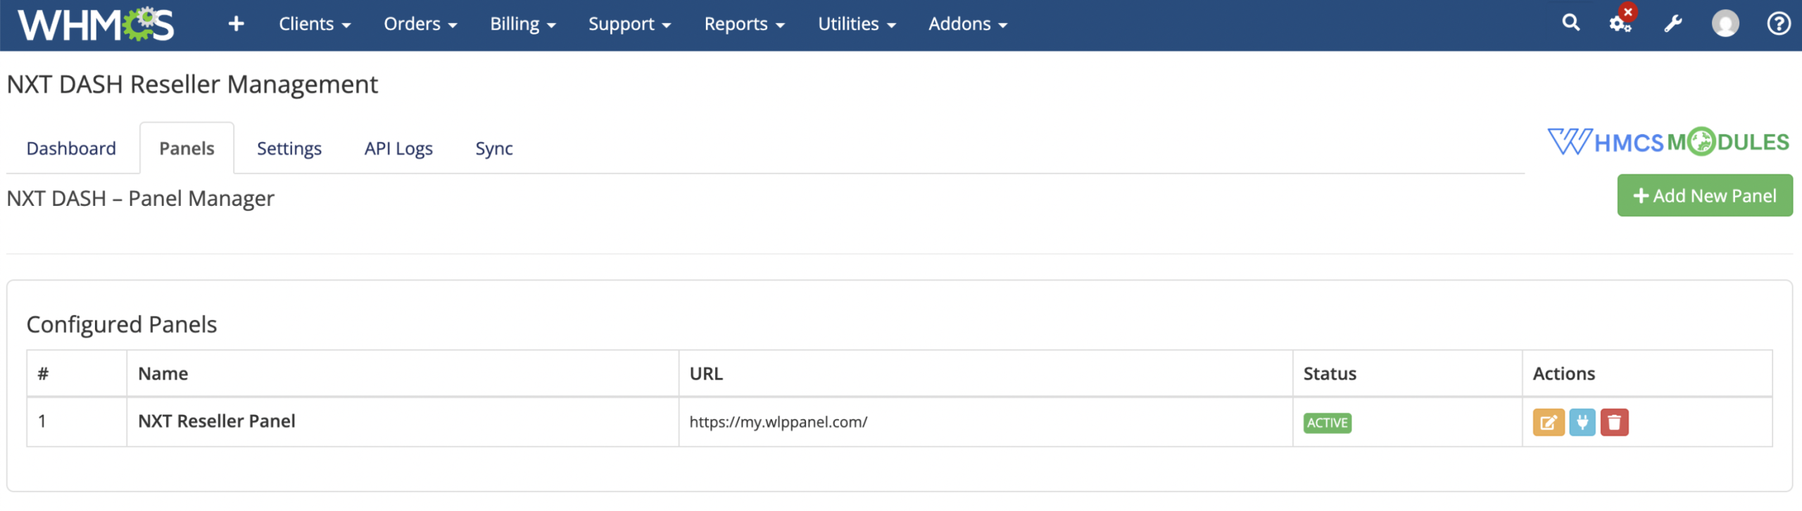Open the user avatar account menu
1802x511 pixels.
coord(1725,24)
